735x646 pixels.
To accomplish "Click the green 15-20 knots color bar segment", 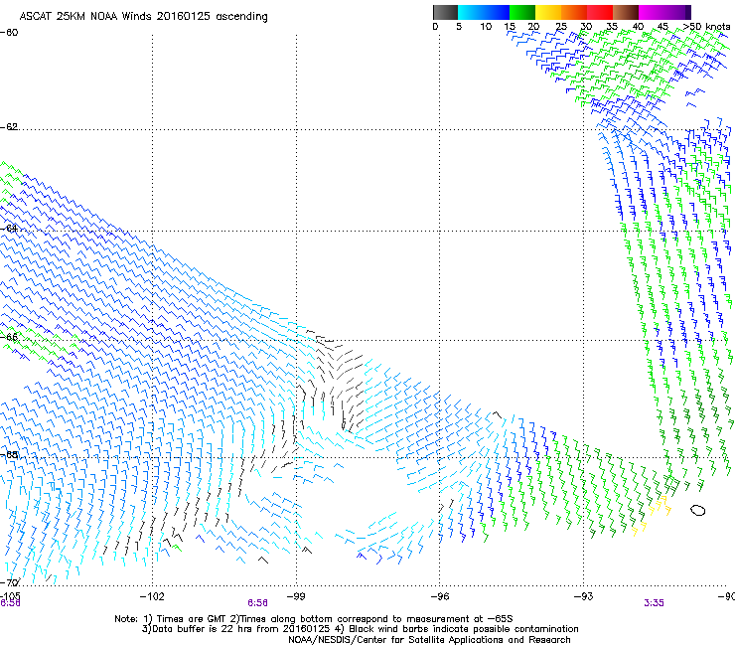I will [x=522, y=12].
